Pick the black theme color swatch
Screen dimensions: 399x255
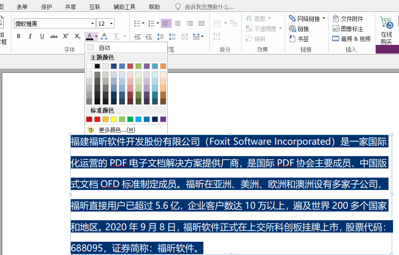(x=97, y=66)
